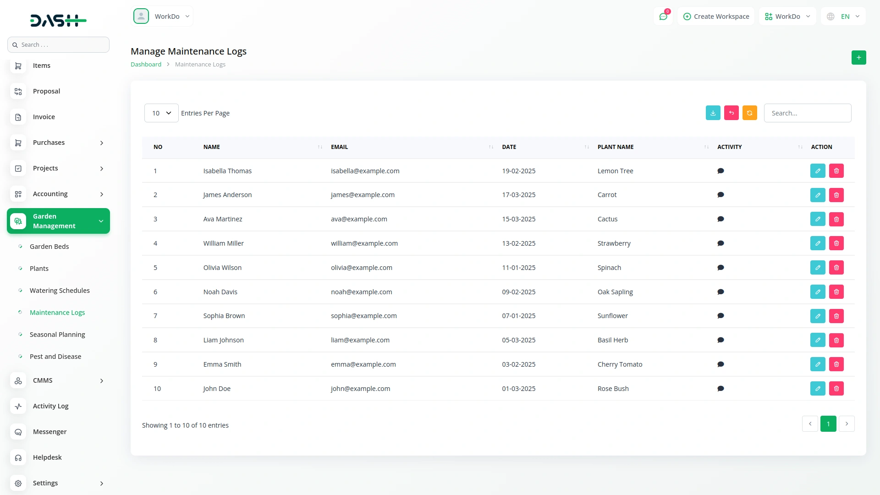Toggle sorting on the PLANT NAME column
Screen dimensions: 880x495
click(705, 147)
